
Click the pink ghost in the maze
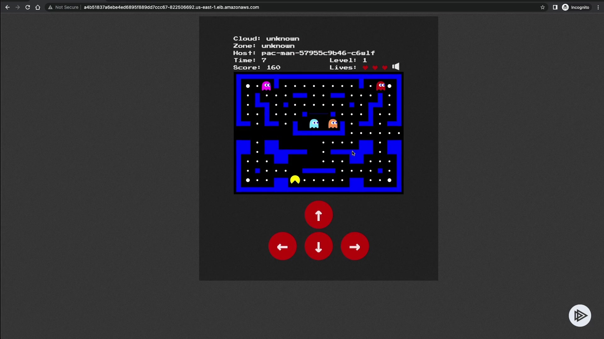pyautogui.click(x=266, y=86)
